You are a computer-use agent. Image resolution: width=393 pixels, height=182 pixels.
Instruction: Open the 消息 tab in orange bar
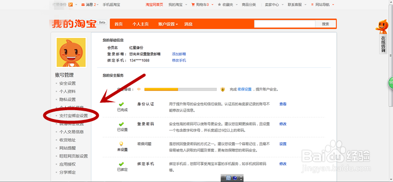189,24
